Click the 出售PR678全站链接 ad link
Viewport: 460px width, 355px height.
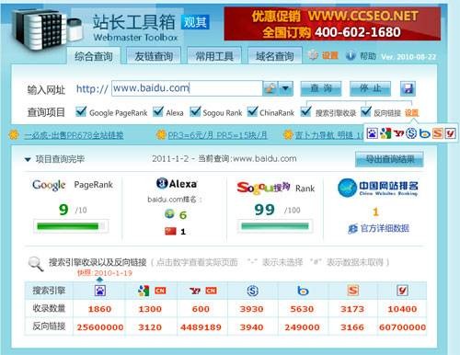coord(74,135)
